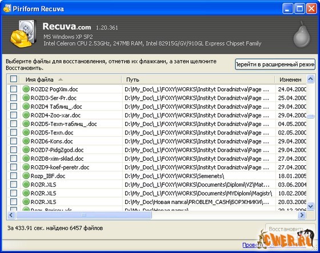Click the green status dot for ROZD9-koef-peretr.doc
The image size is (320, 253).
26,167
